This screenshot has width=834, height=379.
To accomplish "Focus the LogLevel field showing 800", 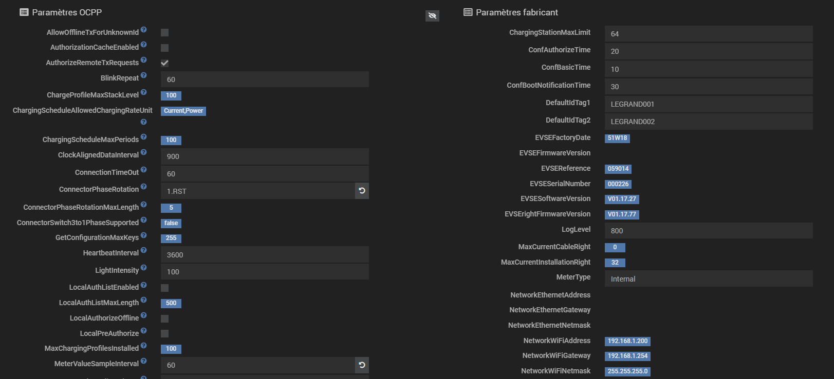I will point(708,231).
